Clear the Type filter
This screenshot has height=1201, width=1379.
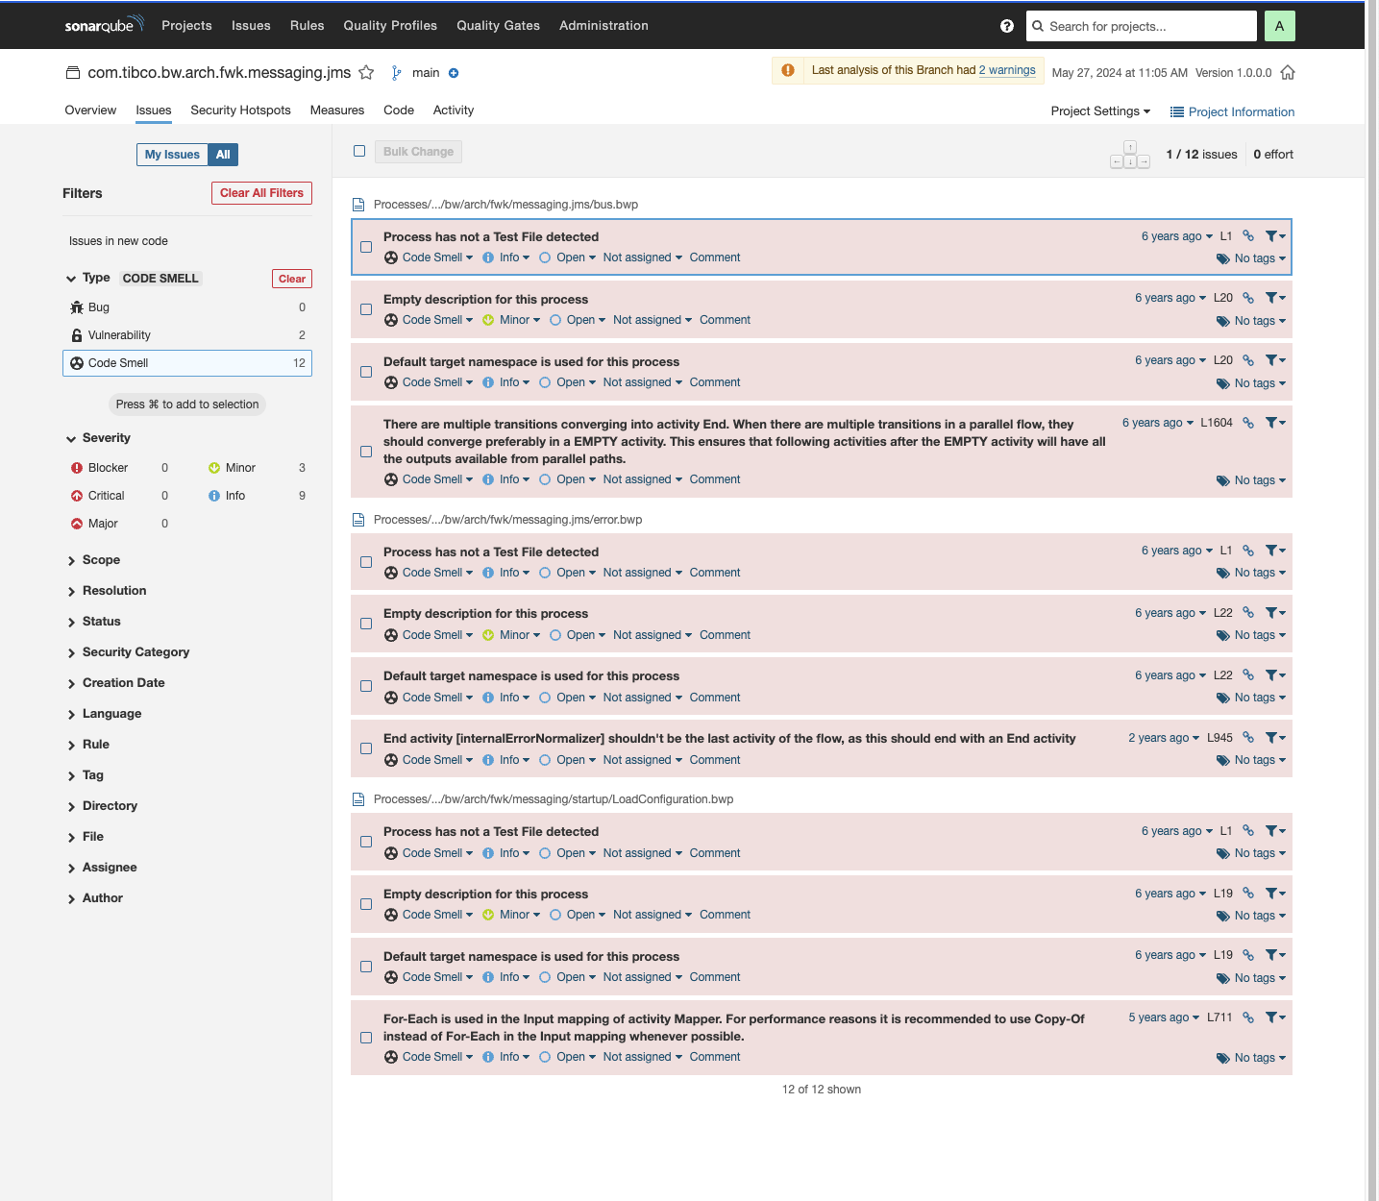[x=292, y=279]
